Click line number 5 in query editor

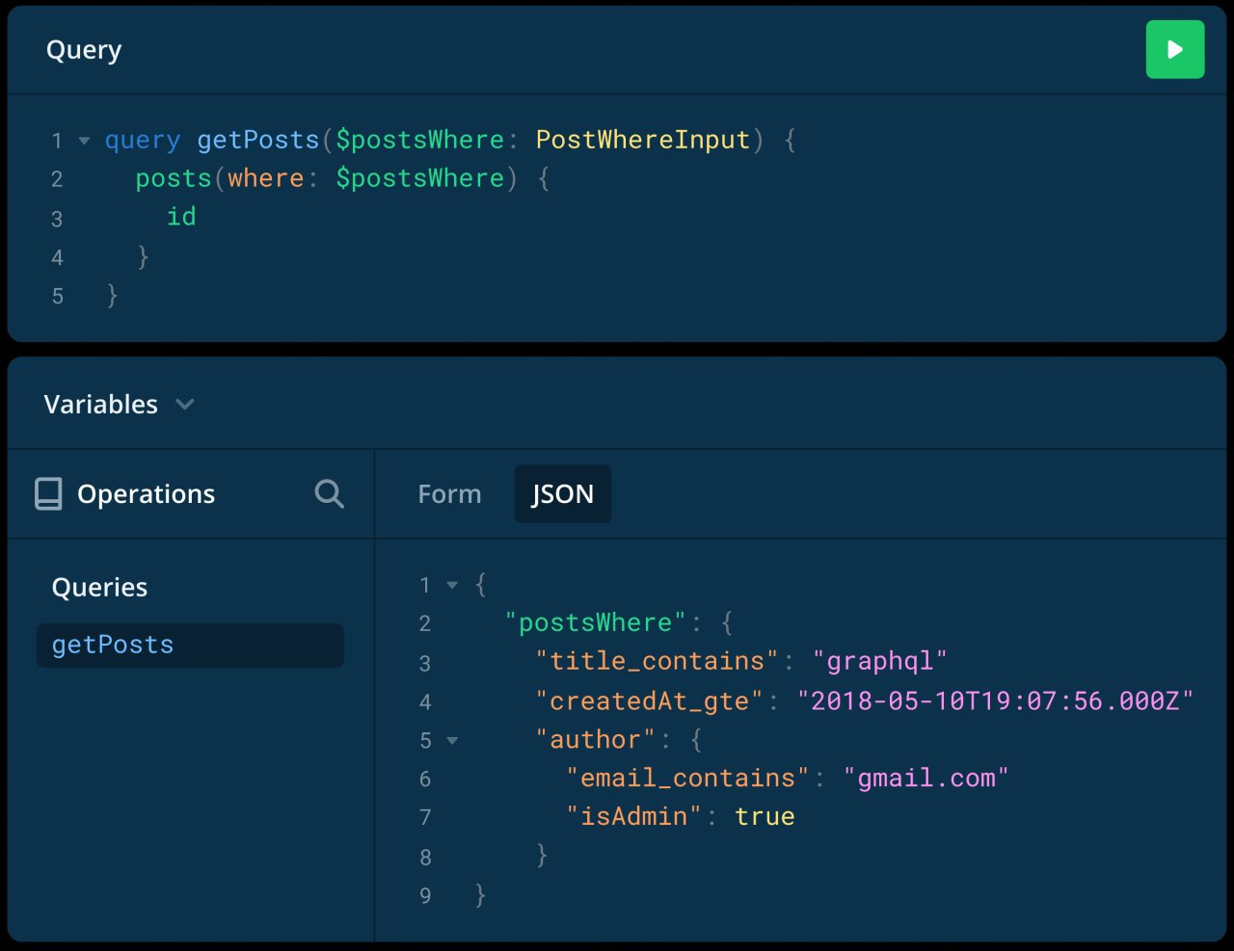(x=57, y=296)
